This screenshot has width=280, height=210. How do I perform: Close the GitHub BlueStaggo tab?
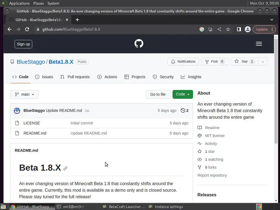coord(67,20)
